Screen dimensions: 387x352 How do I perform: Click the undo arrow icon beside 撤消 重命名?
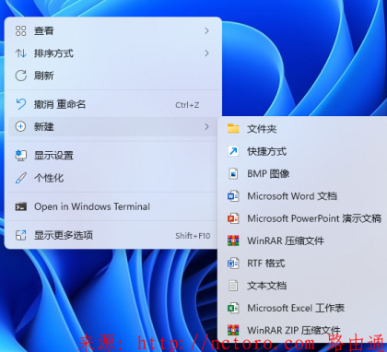coord(20,104)
